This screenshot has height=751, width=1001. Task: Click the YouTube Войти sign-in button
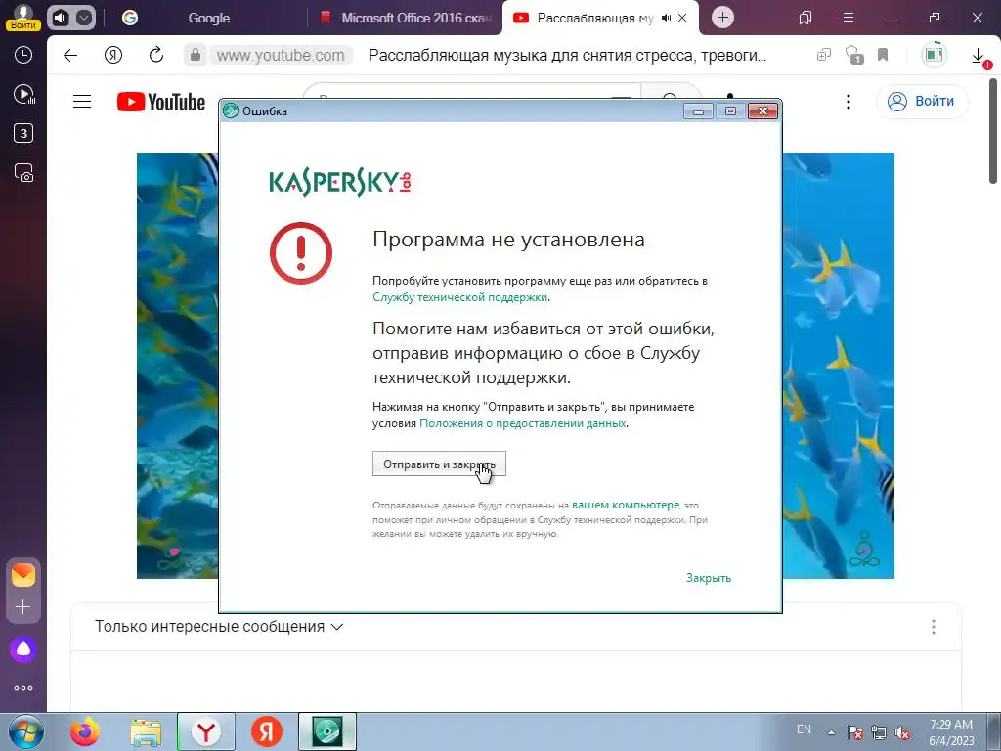coord(922,102)
